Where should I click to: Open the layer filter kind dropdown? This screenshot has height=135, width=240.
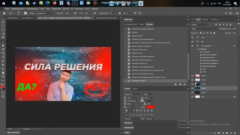[x=200, y=24]
